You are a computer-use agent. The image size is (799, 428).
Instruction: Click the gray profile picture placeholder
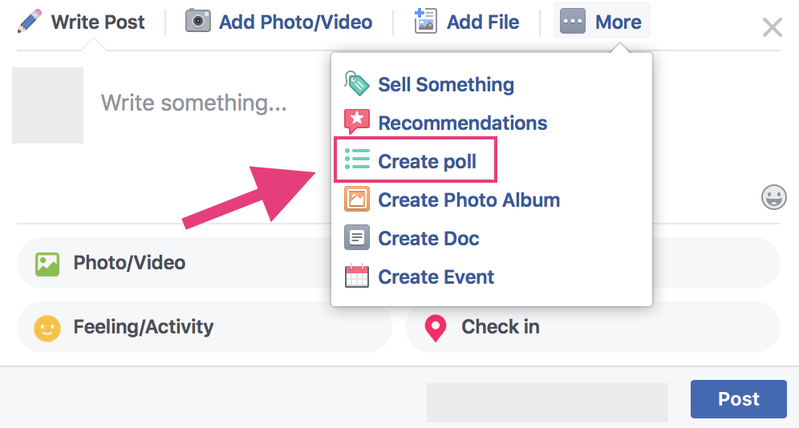48,105
